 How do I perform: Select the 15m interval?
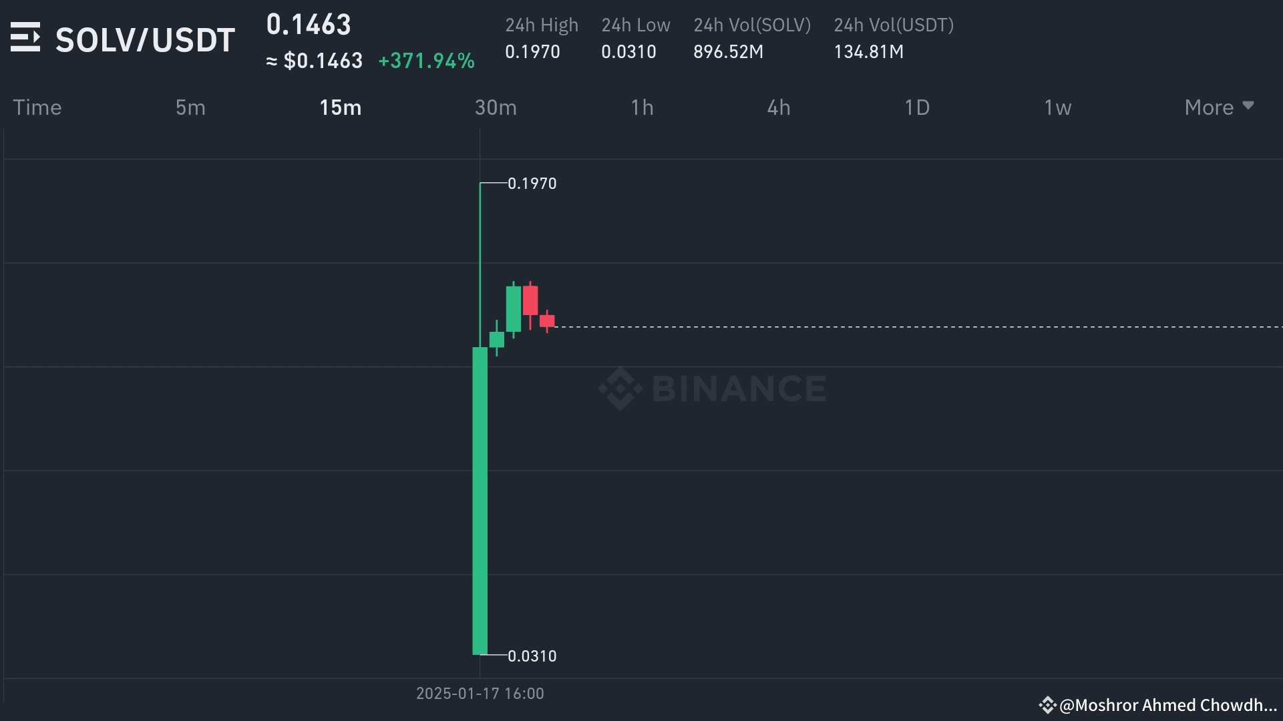point(340,107)
